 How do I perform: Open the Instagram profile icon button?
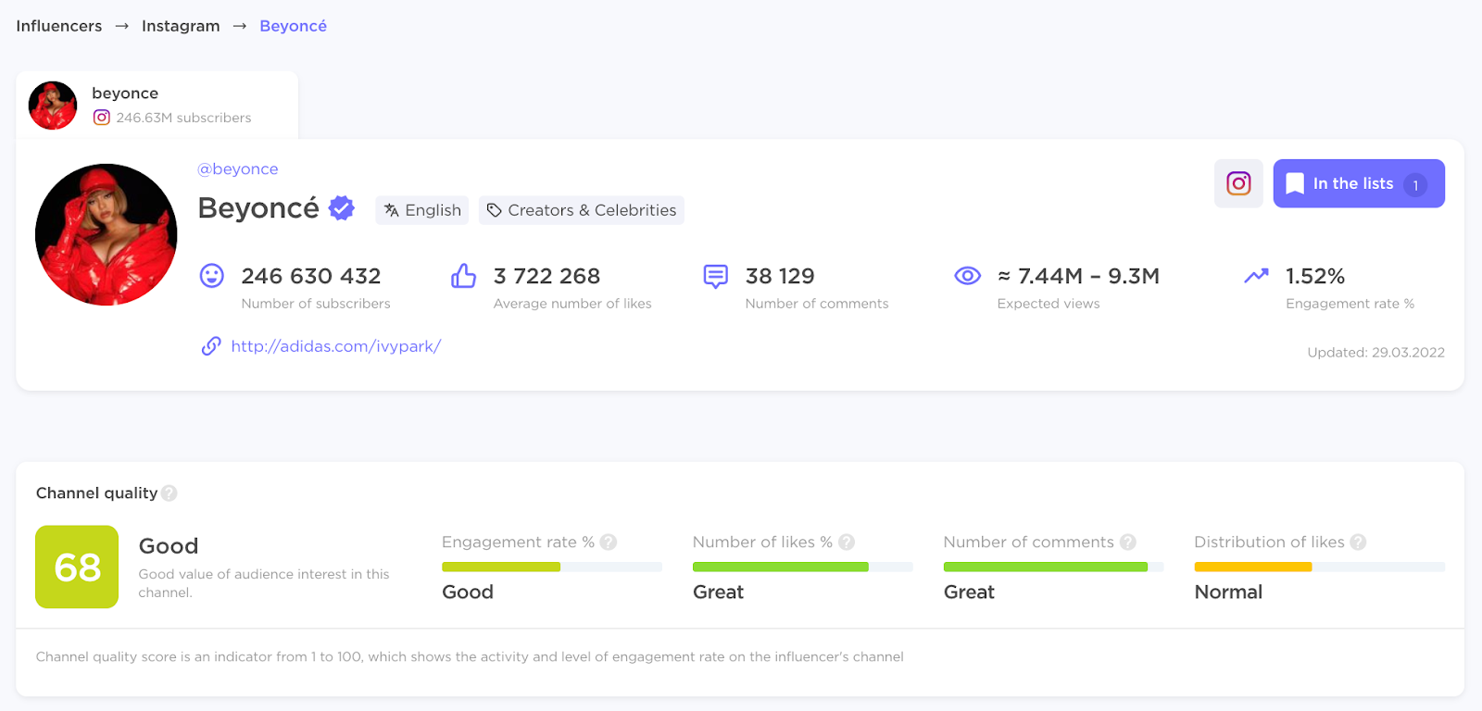[1238, 183]
